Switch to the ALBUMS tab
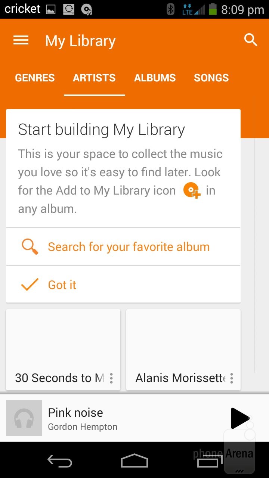 pos(155,78)
